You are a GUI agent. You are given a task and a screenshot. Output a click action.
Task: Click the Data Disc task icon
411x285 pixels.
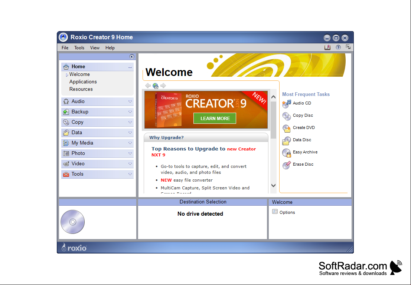(x=287, y=140)
